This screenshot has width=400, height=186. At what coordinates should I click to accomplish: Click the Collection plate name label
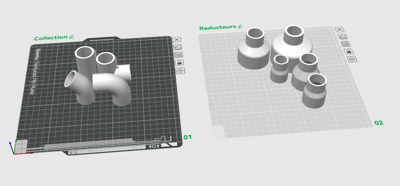point(51,38)
